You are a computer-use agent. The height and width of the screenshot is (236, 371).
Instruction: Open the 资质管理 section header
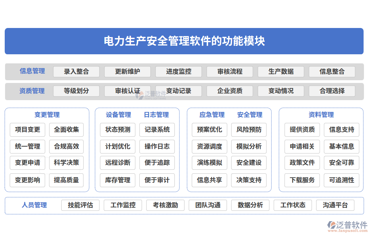pos(32,91)
